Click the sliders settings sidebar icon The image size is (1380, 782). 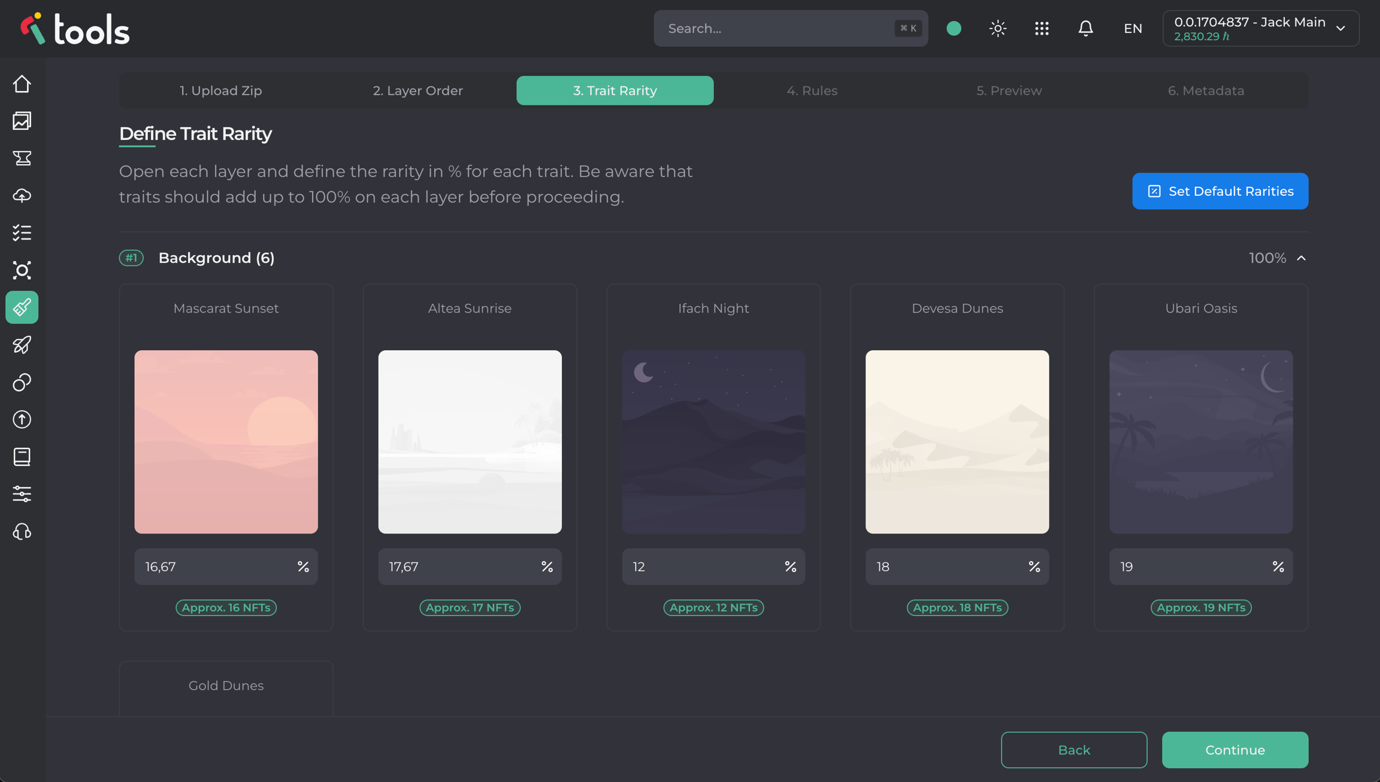point(22,494)
